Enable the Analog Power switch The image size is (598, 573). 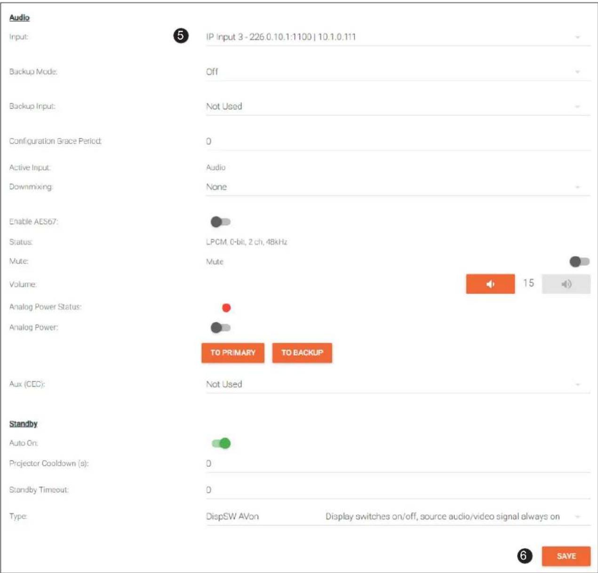[x=220, y=327]
